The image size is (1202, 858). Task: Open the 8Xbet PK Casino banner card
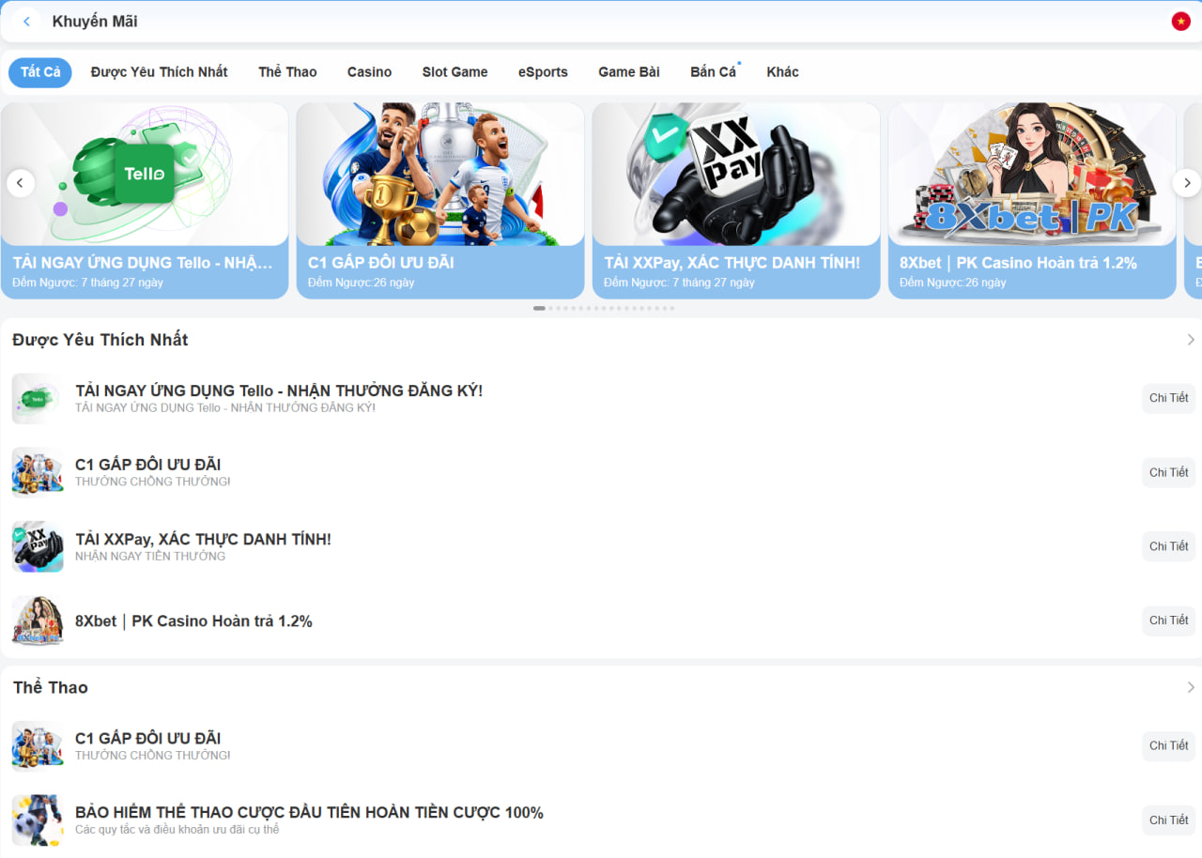point(1032,201)
